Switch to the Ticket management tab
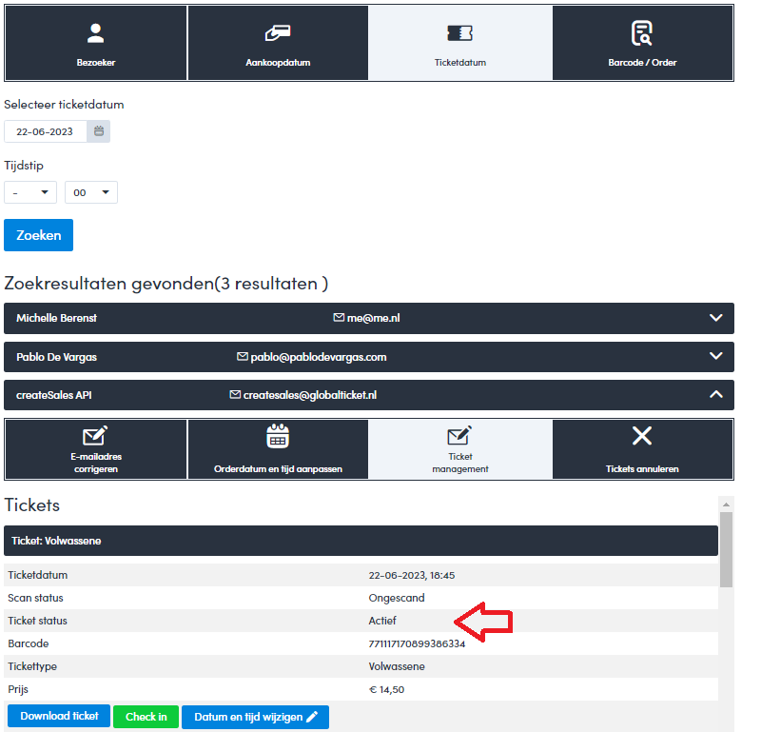 pyautogui.click(x=459, y=449)
